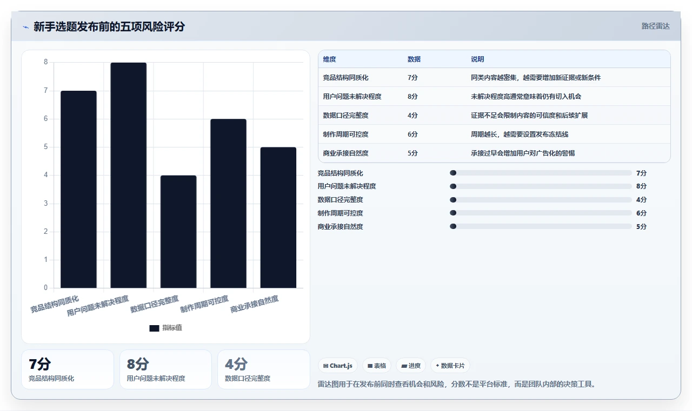Click progress label 制作周期可控度
This screenshot has height=411, width=692.
tap(341, 213)
